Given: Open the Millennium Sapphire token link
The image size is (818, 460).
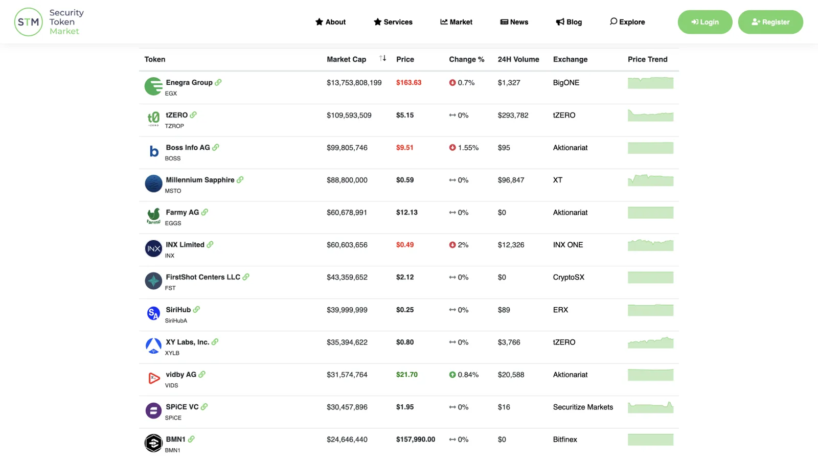Looking at the screenshot, I should (200, 180).
